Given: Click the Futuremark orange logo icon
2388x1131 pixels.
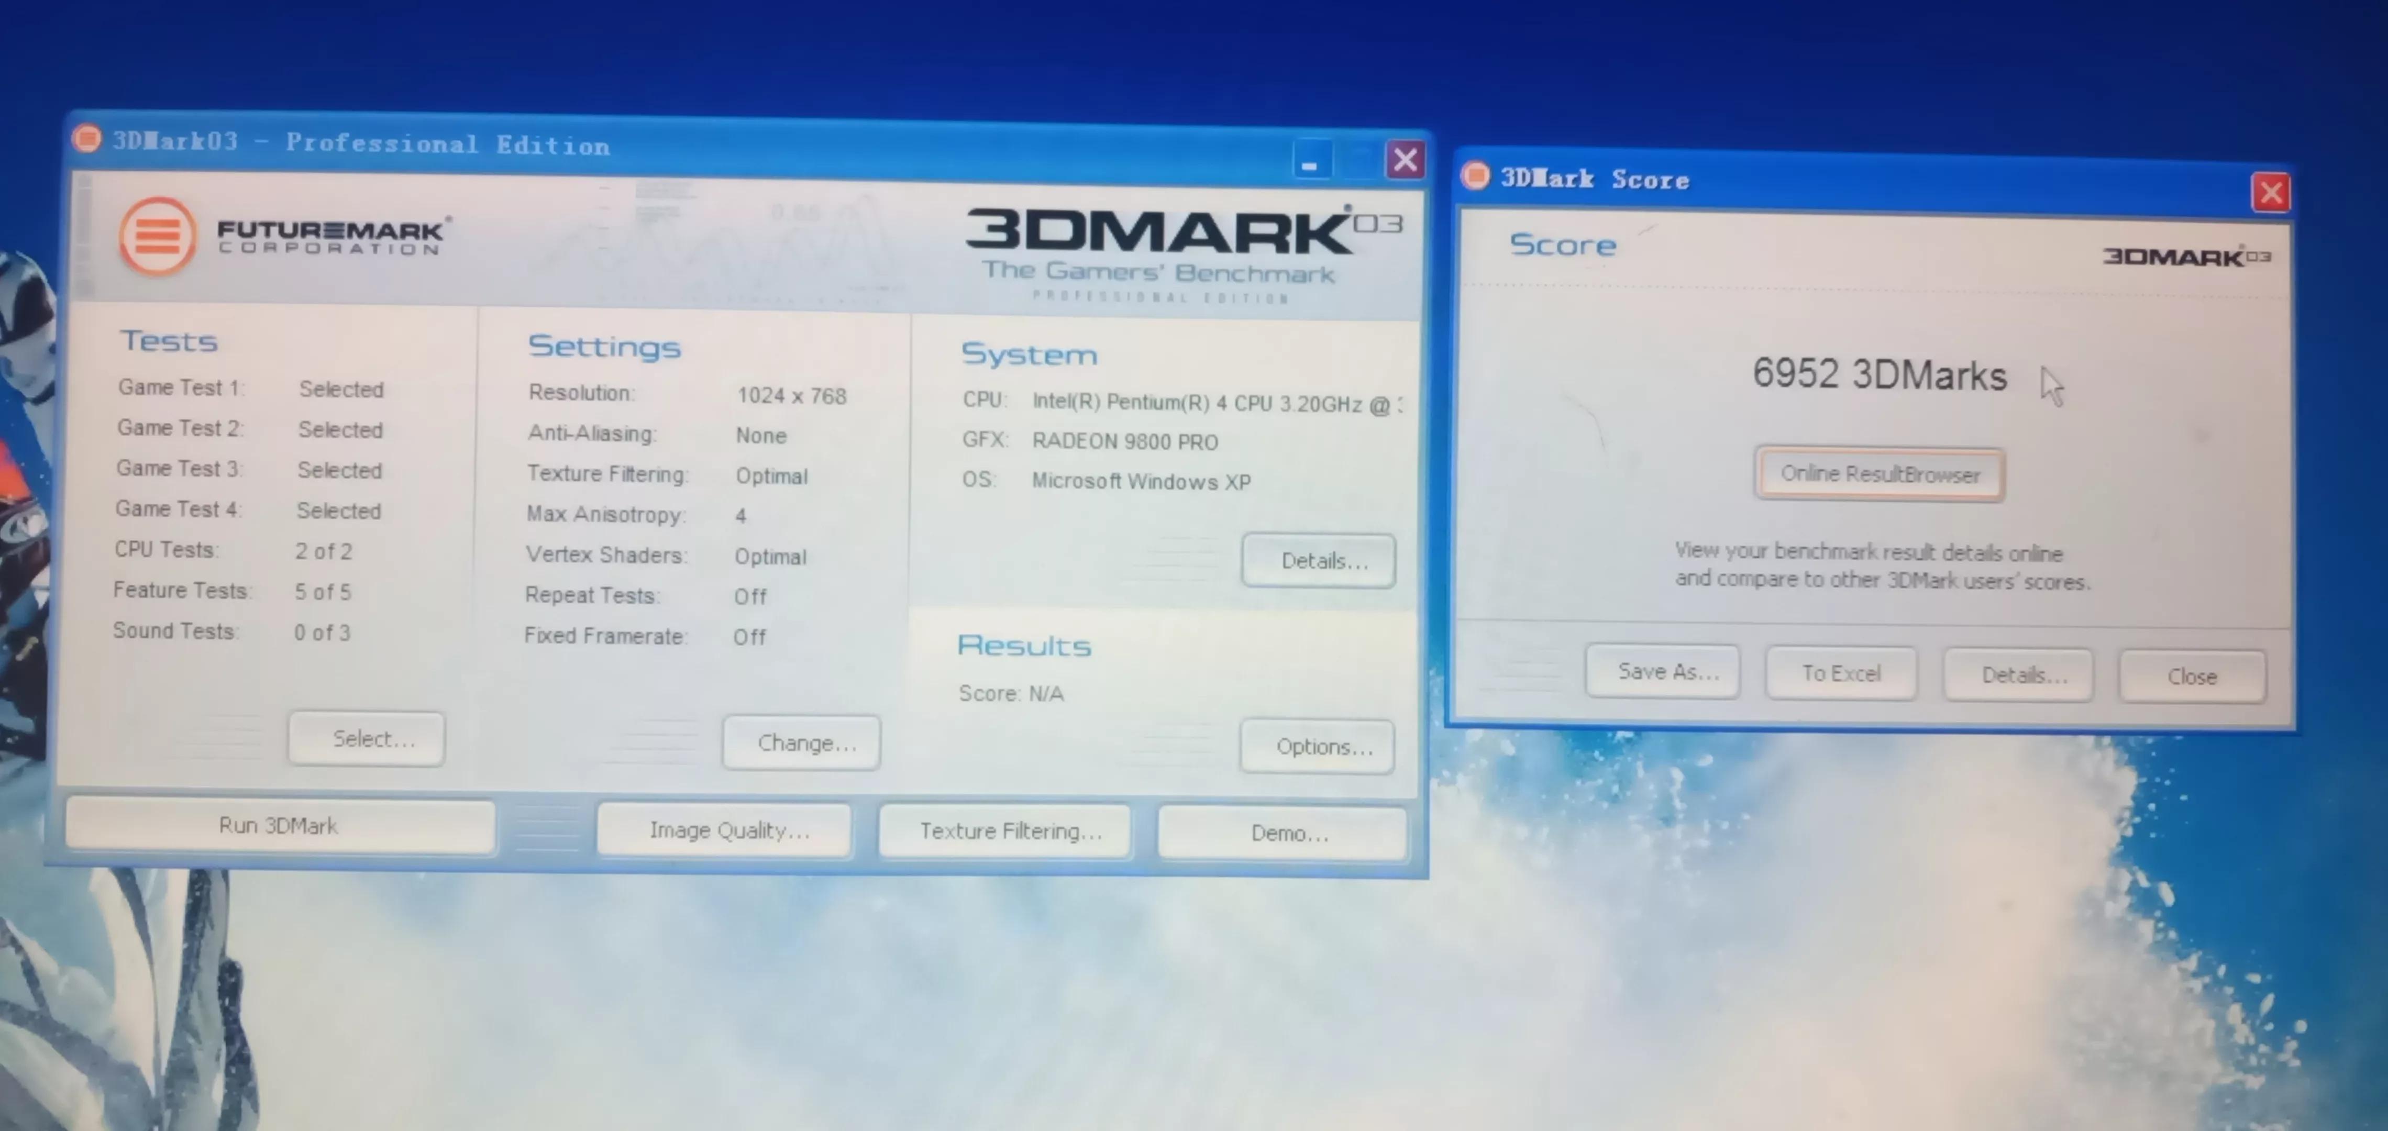Looking at the screenshot, I should pos(158,236).
